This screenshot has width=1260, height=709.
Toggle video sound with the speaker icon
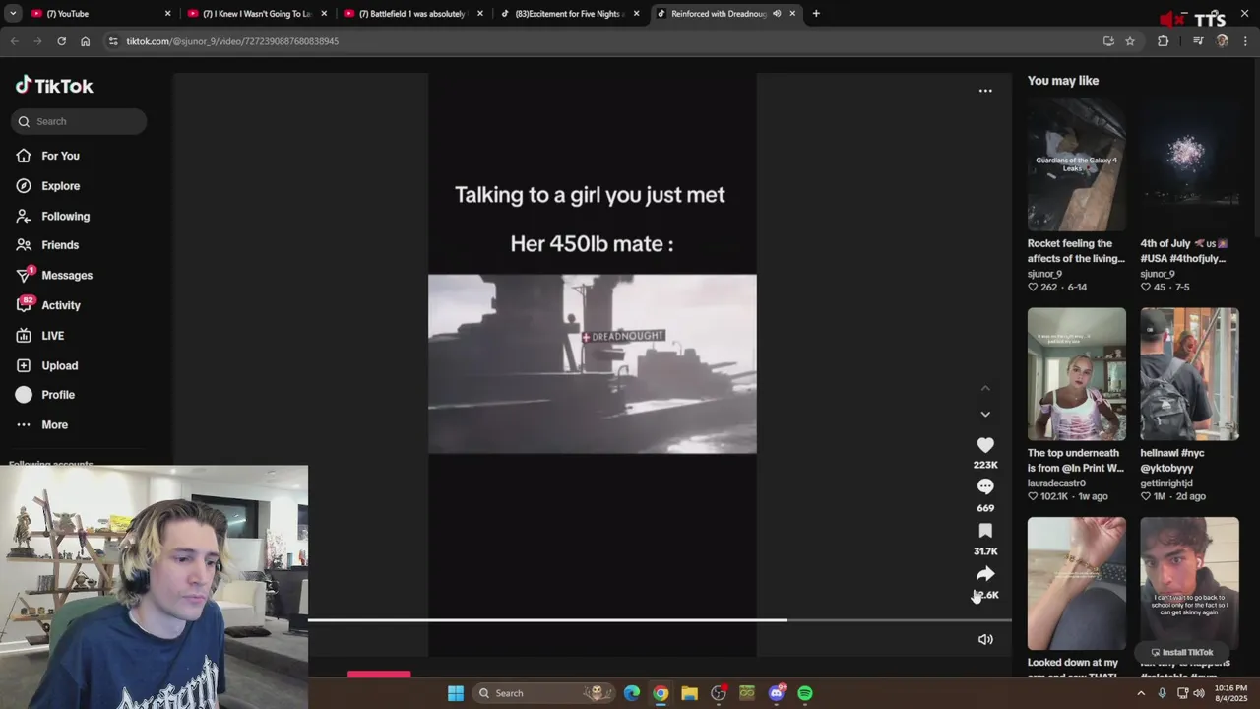pyautogui.click(x=985, y=640)
